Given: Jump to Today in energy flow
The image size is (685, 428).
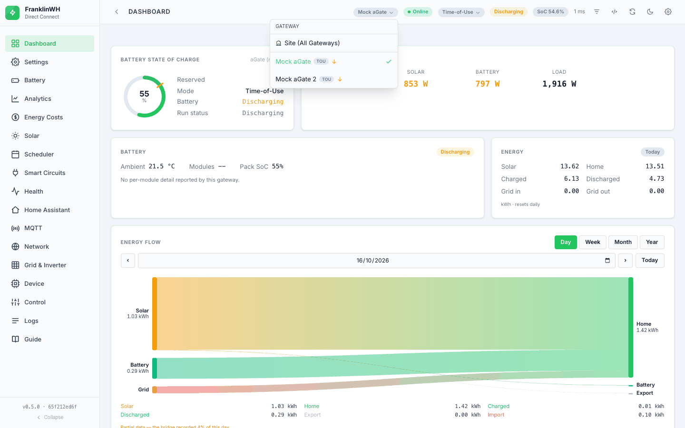Looking at the screenshot, I should coord(650,261).
